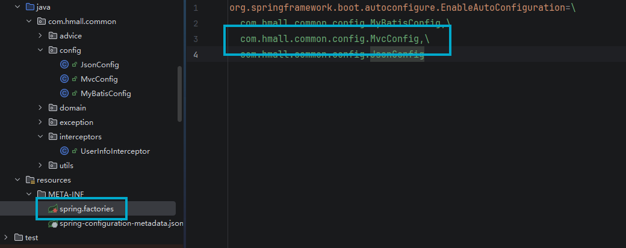Expand the advice package chevron
Image resolution: width=626 pixels, height=248 pixels.
(x=40, y=36)
